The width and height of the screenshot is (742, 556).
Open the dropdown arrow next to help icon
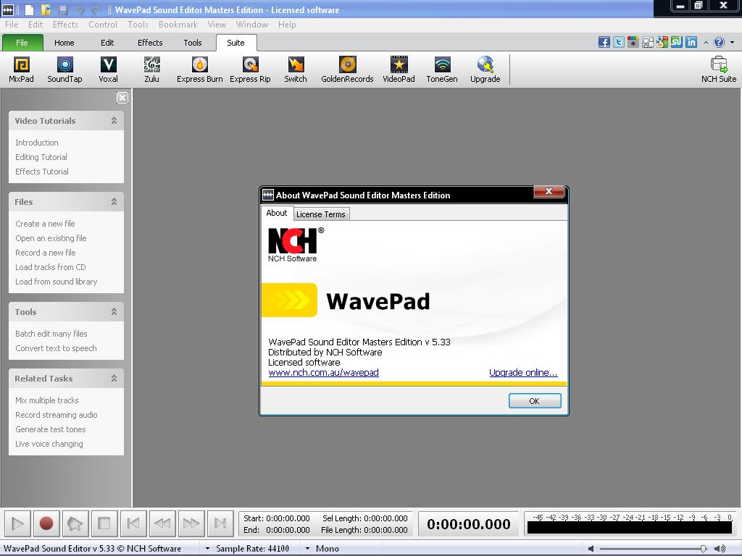click(732, 43)
